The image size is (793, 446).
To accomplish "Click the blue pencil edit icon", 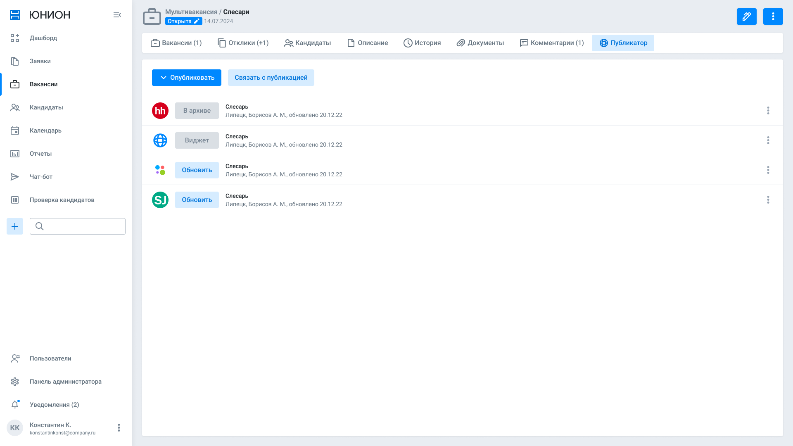I will pyautogui.click(x=746, y=17).
